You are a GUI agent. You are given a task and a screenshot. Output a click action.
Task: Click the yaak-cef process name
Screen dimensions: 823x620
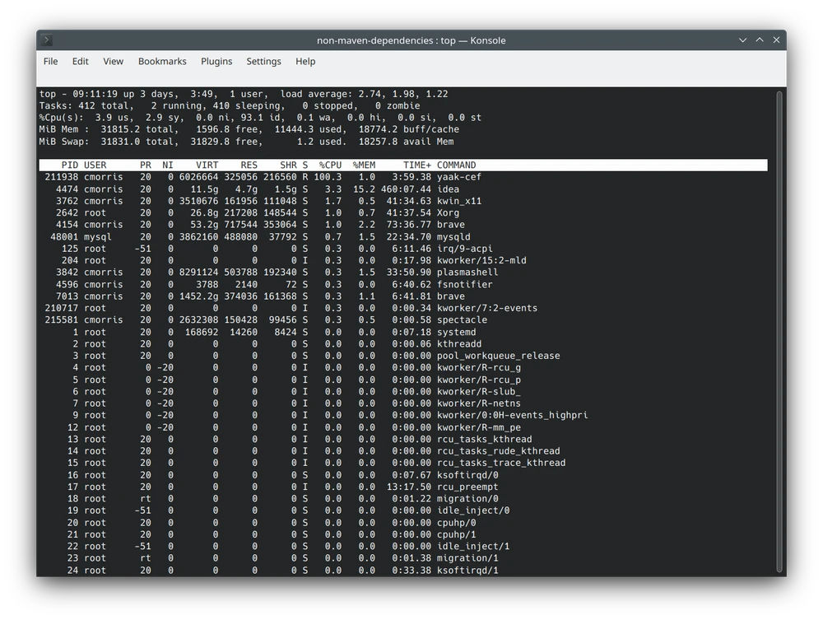tap(458, 177)
